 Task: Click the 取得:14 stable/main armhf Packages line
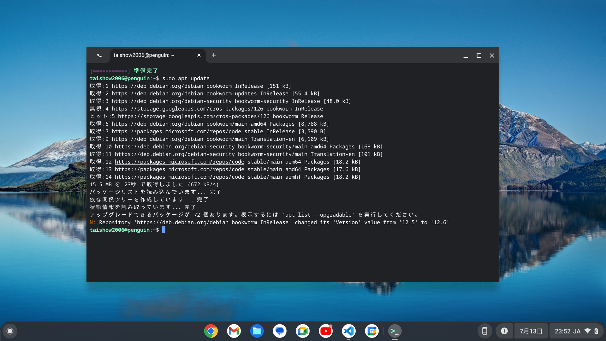click(x=225, y=177)
